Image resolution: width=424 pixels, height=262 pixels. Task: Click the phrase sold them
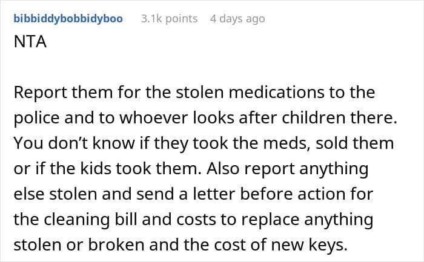[355, 143]
